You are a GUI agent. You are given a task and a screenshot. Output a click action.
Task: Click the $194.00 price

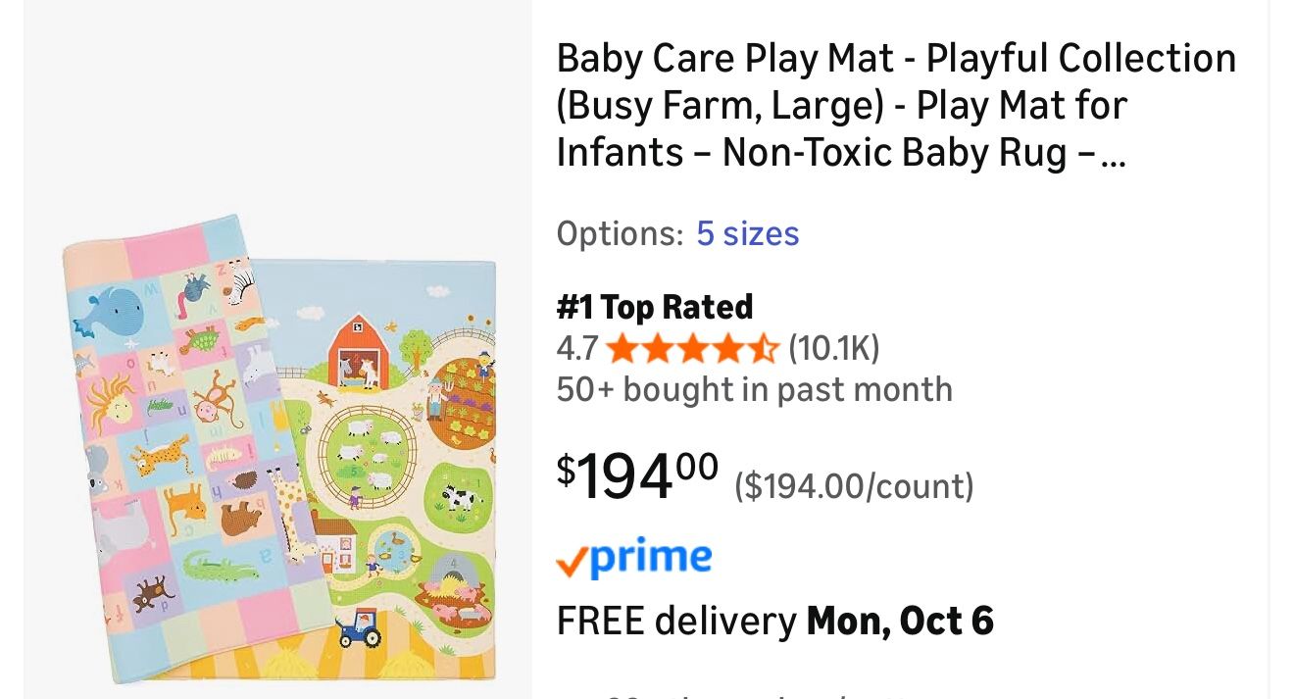coord(638,475)
